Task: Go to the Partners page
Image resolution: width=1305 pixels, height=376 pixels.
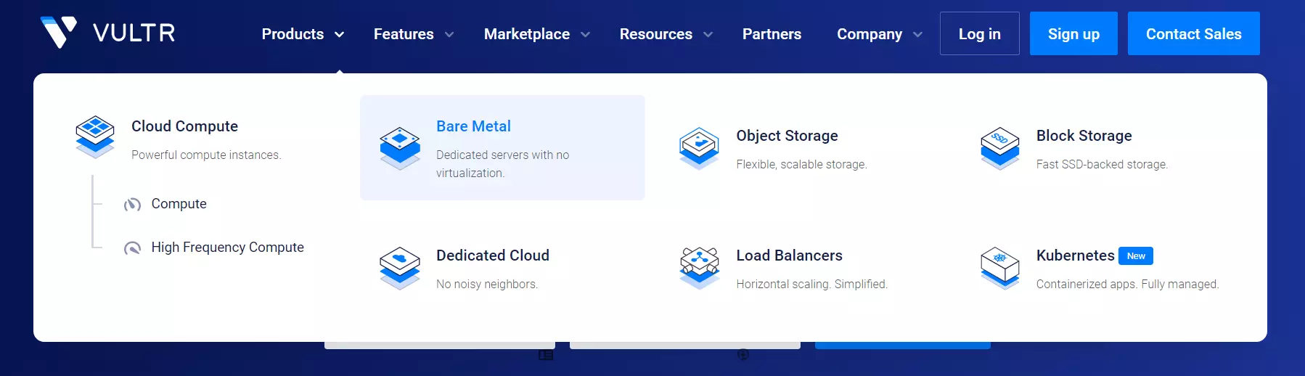Action: [x=772, y=34]
